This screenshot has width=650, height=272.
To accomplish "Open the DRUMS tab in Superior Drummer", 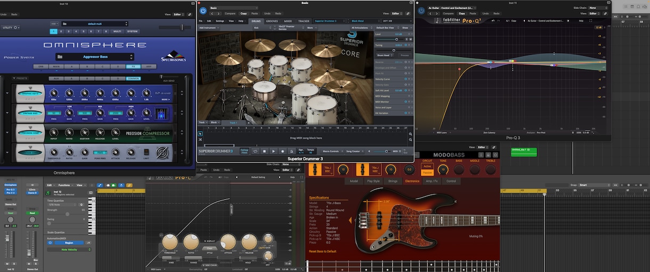I will [256, 21].
